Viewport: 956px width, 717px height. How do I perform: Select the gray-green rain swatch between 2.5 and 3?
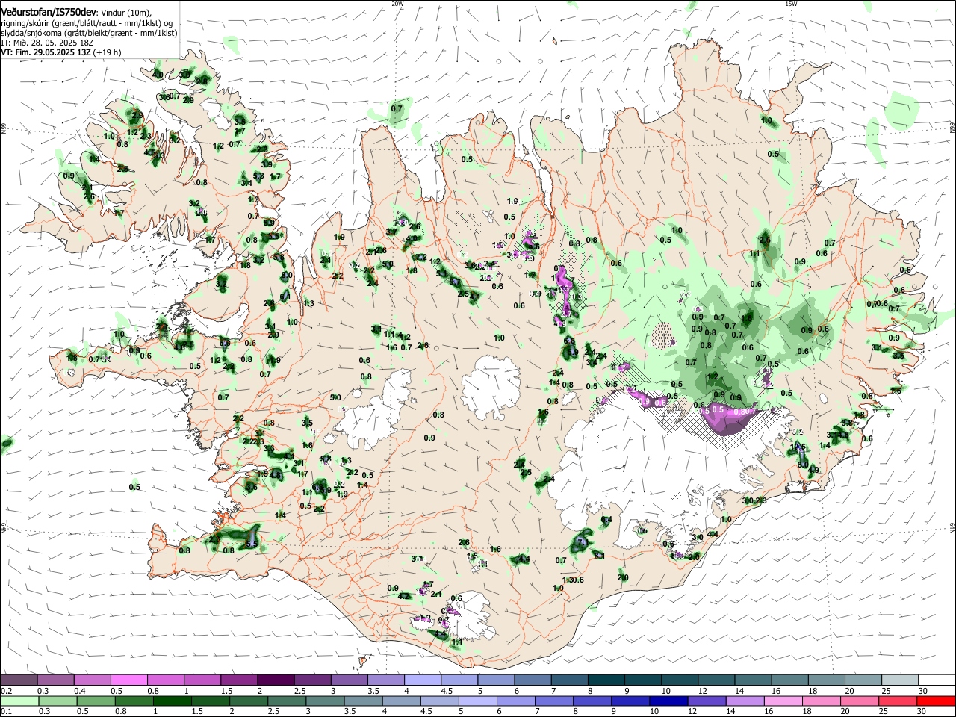tap(287, 701)
